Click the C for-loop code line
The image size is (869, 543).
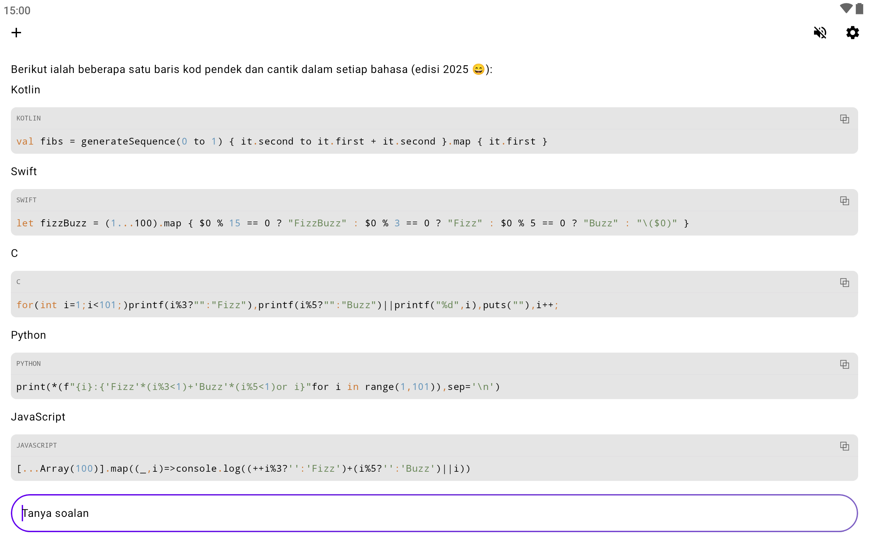click(x=287, y=305)
